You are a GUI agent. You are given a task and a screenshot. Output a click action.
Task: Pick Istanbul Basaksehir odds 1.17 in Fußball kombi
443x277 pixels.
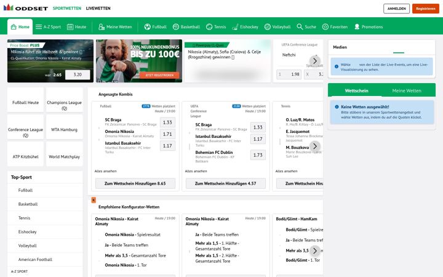click(167, 146)
